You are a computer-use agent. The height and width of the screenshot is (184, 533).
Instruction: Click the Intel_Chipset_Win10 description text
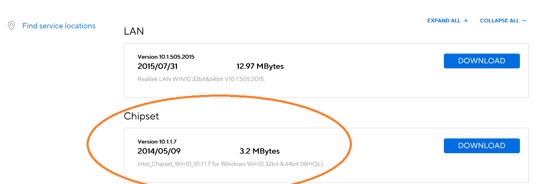[x=231, y=164]
